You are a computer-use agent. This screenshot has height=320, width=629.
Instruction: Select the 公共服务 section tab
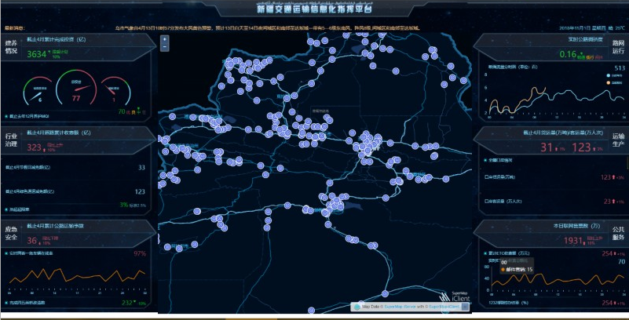tap(618, 233)
